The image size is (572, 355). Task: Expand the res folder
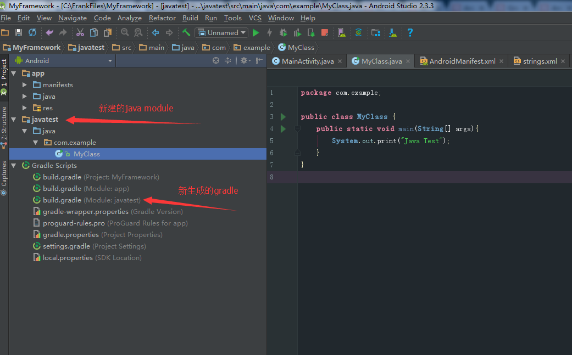coord(24,108)
